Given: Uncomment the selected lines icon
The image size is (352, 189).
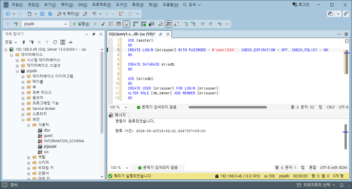Looking at the screenshot, I should [x=193, y=24].
